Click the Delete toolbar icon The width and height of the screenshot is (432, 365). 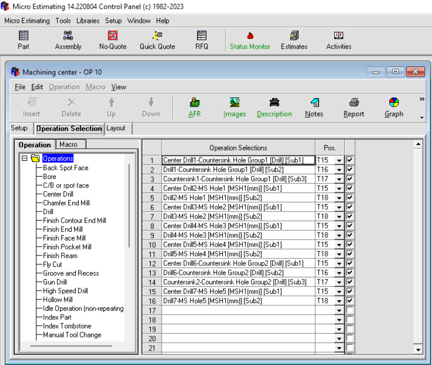[x=72, y=103]
